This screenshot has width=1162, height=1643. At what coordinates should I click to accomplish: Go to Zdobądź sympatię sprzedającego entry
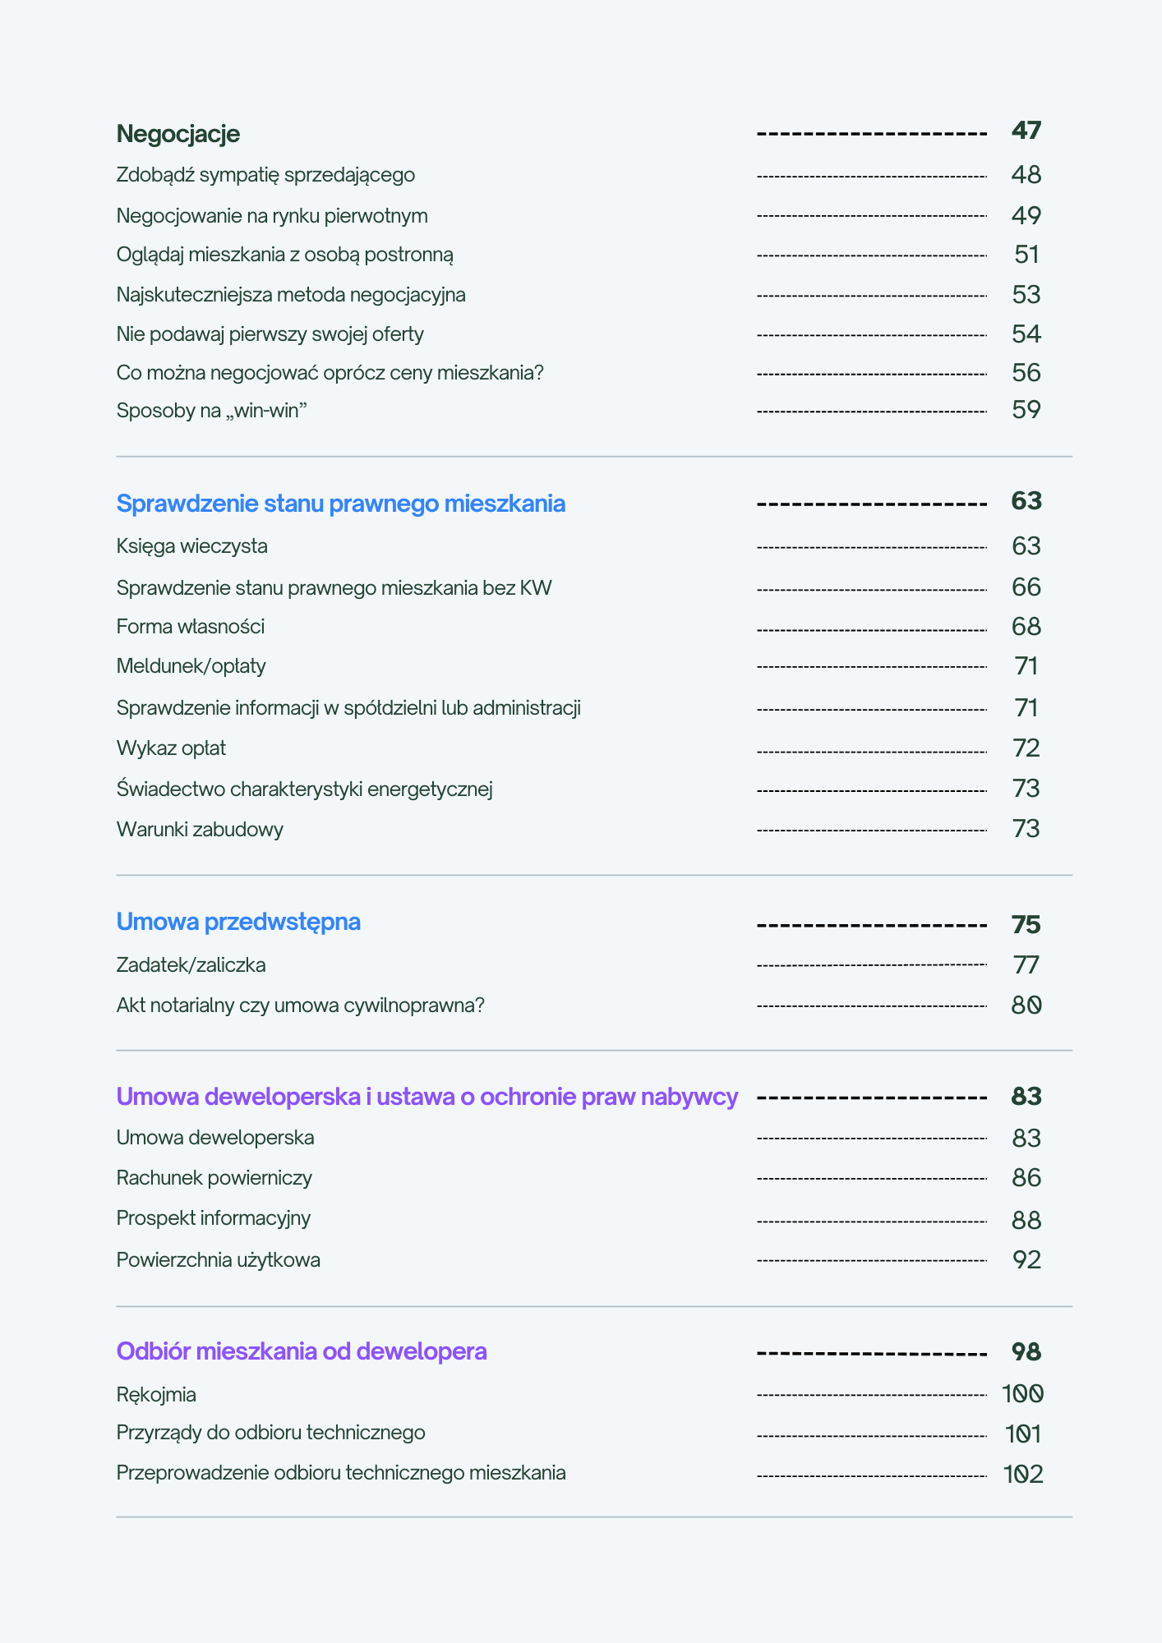(x=265, y=175)
